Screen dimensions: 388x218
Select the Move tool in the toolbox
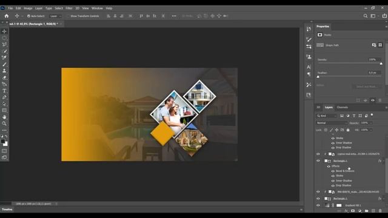point(4,31)
